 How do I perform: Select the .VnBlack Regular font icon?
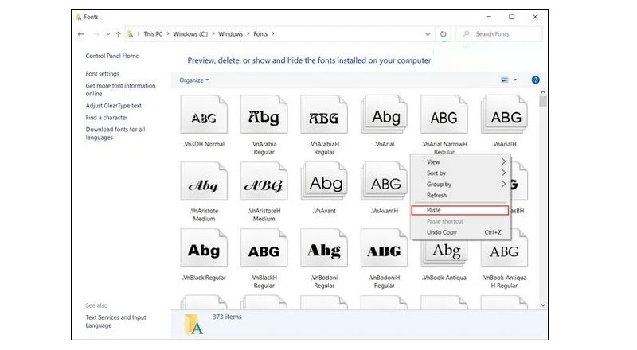tap(204, 248)
